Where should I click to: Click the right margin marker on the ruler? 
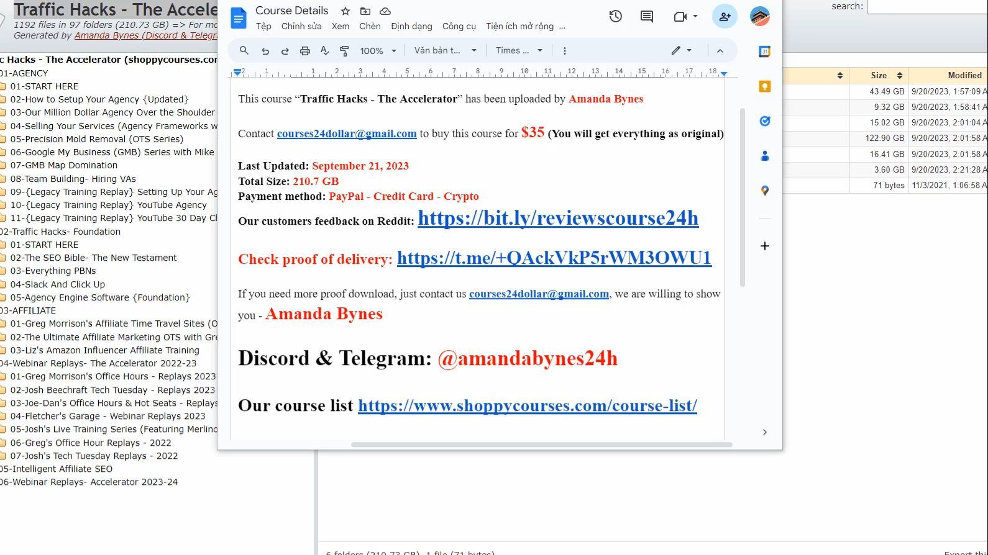[724, 73]
